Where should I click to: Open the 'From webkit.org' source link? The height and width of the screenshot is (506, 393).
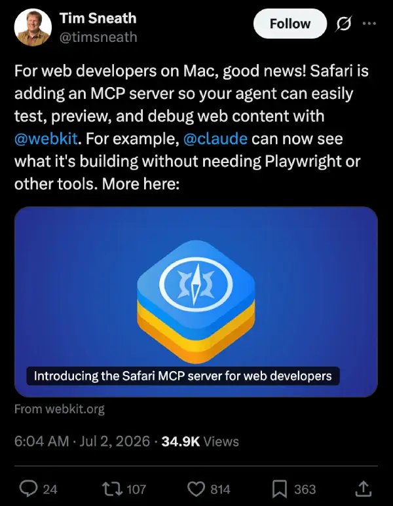pos(60,409)
